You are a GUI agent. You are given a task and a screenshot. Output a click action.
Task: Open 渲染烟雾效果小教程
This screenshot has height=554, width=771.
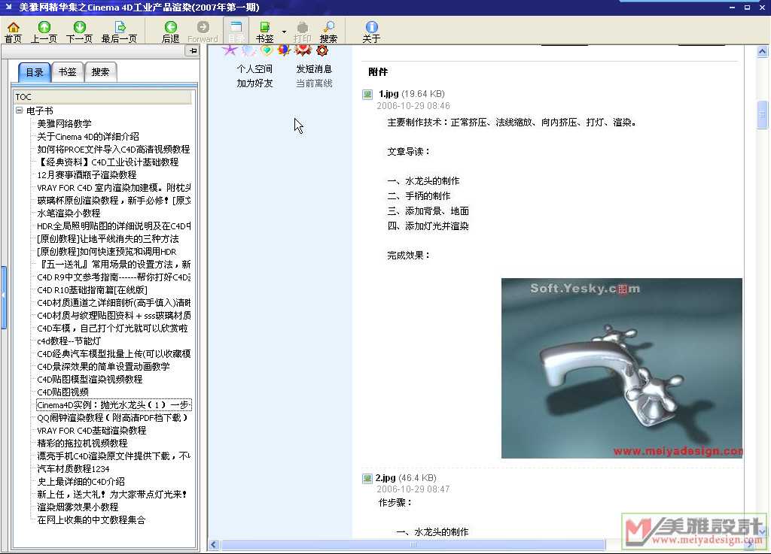(78, 507)
